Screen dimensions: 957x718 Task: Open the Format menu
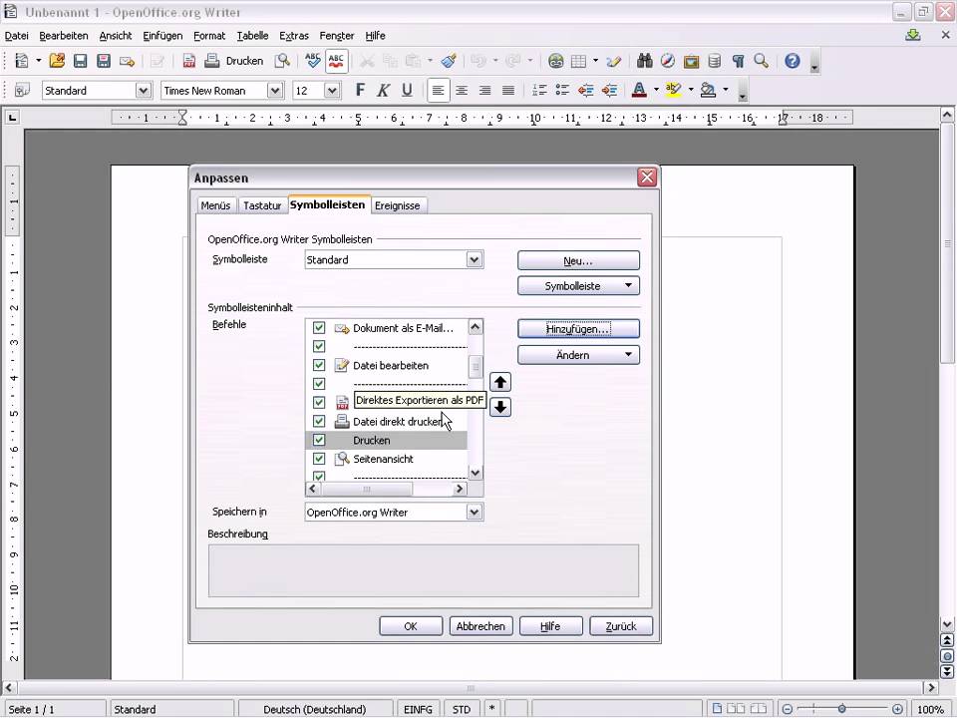click(x=209, y=36)
